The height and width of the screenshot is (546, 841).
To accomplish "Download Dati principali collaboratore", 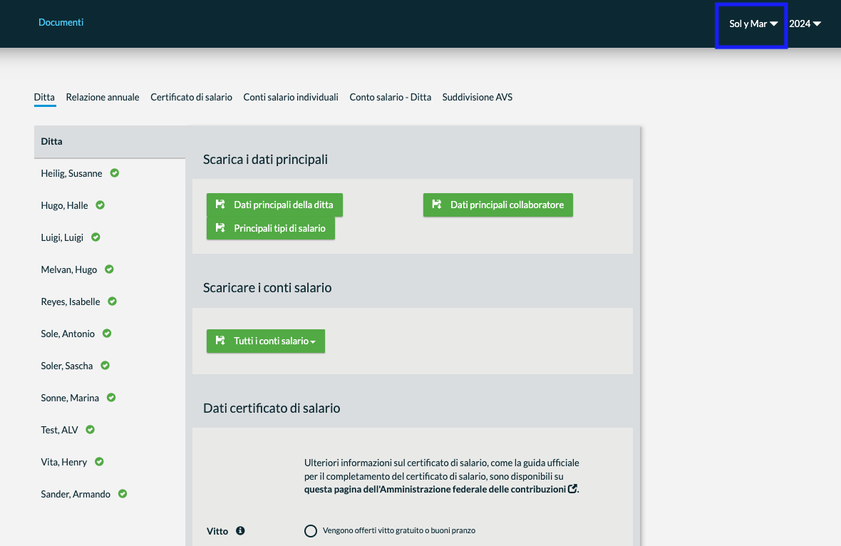I will coord(497,205).
